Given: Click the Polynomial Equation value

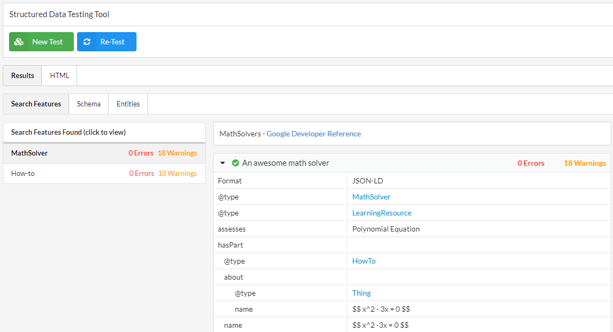Looking at the screenshot, I should (x=386, y=229).
